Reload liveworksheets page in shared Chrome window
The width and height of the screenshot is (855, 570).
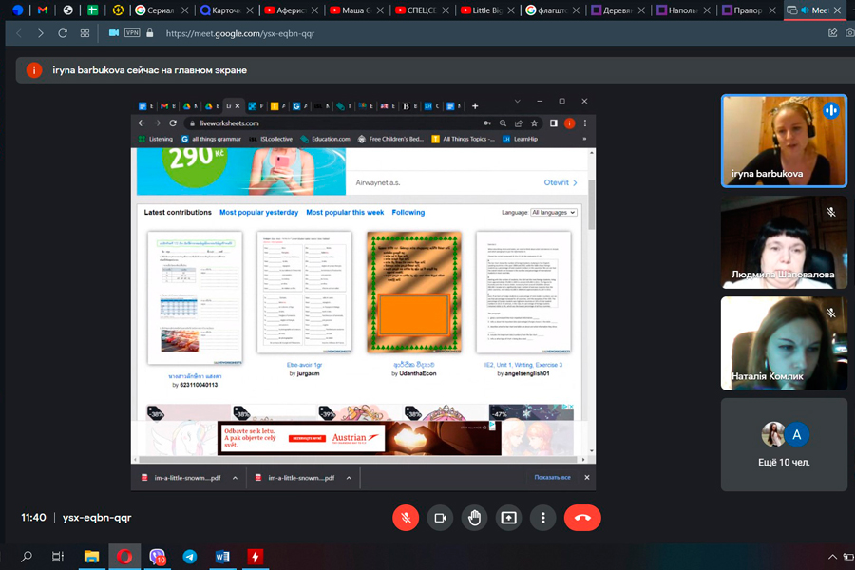[x=173, y=123]
